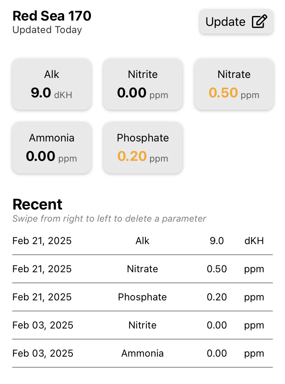Screen dimensions: 285x384
Task: Click the Red Sea 170 tank title
Action: pos(52,16)
